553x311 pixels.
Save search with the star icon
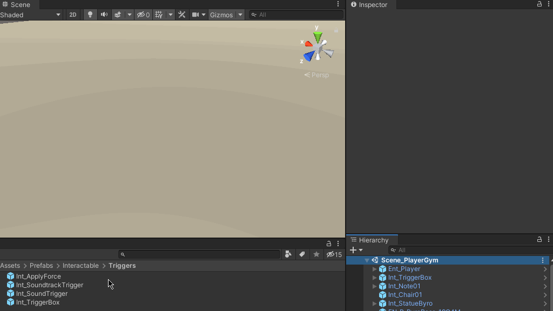(x=316, y=255)
